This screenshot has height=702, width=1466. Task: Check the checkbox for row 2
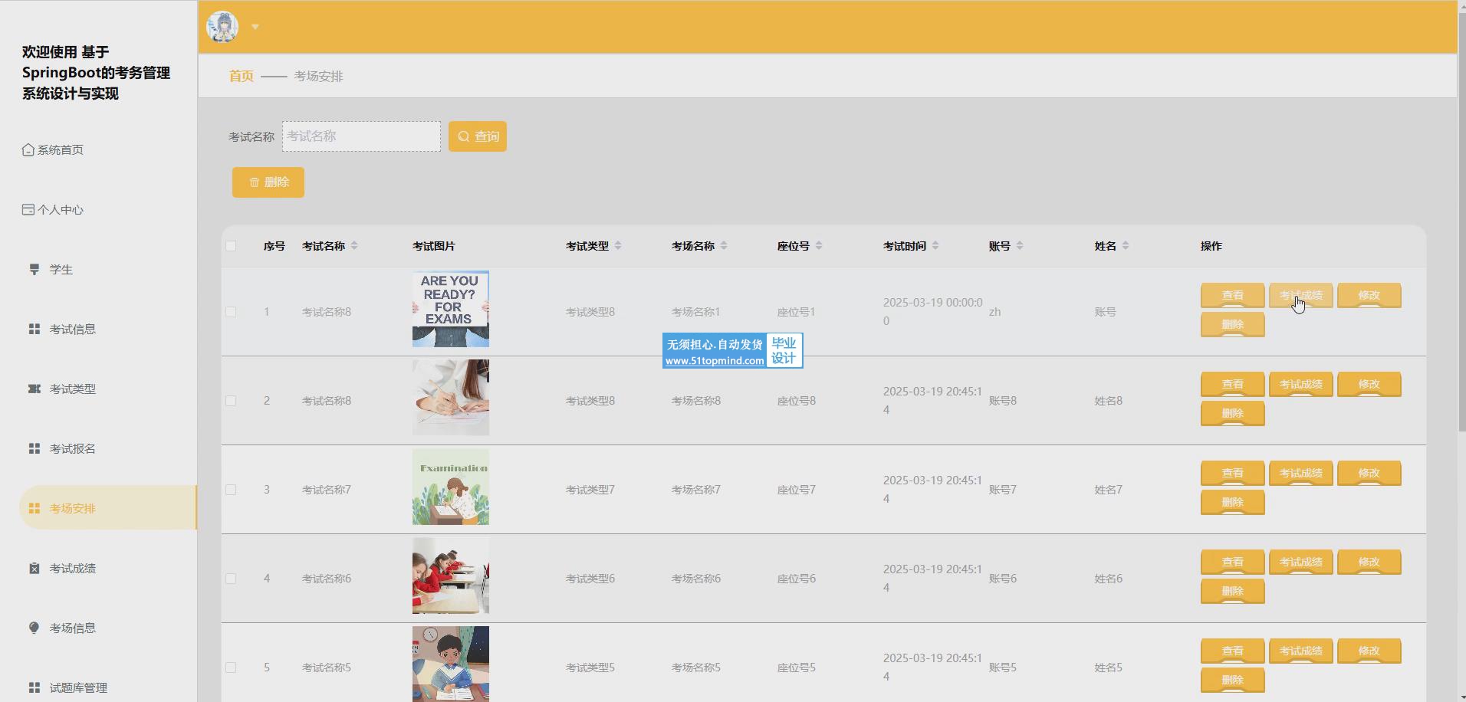pyautogui.click(x=231, y=401)
